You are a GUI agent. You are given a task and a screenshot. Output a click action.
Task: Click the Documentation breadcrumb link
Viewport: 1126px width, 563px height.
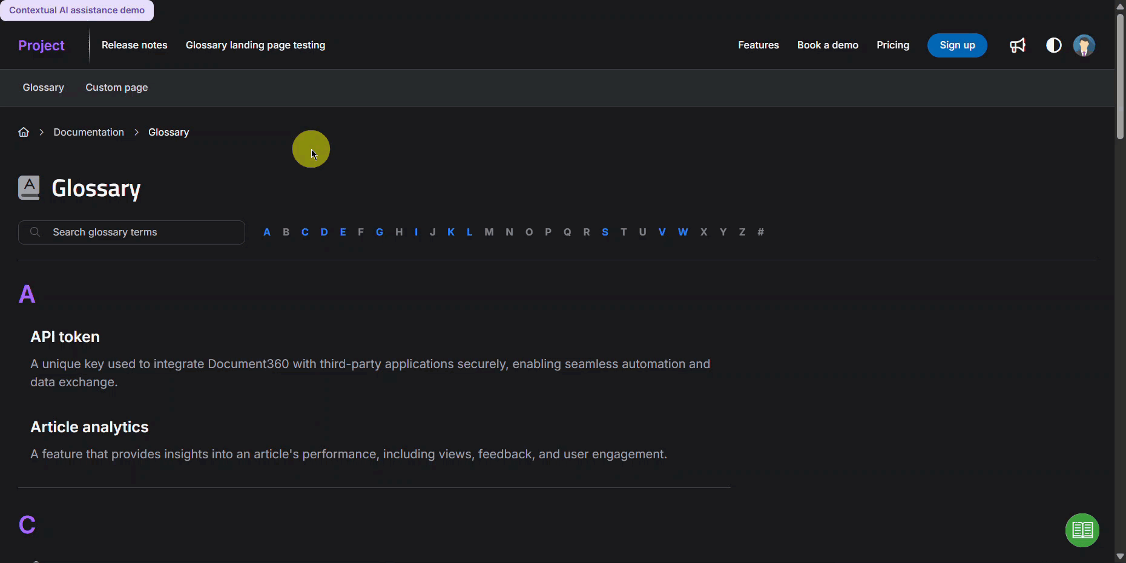[88, 132]
